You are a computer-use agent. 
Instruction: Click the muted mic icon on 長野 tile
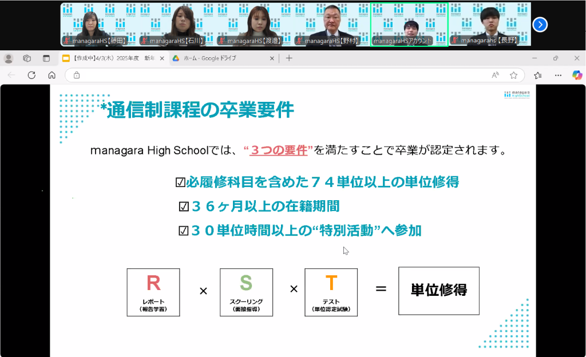click(x=455, y=40)
